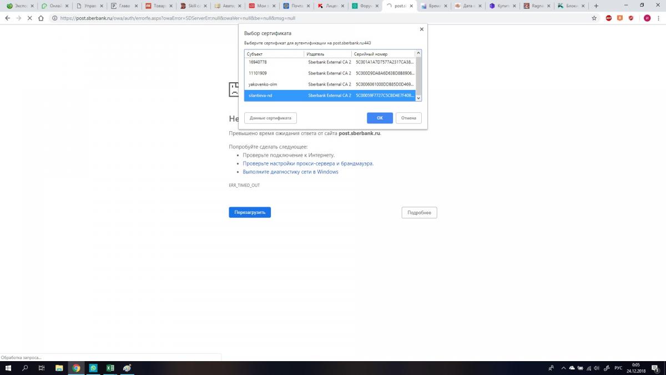Open WhatsApp from the taskbar

(93, 368)
